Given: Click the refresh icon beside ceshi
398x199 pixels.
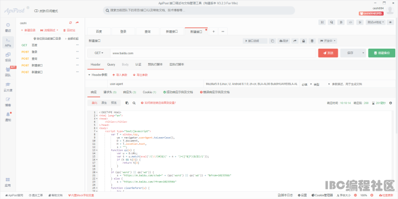Looking at the screenshot, I should pos(71,23).
